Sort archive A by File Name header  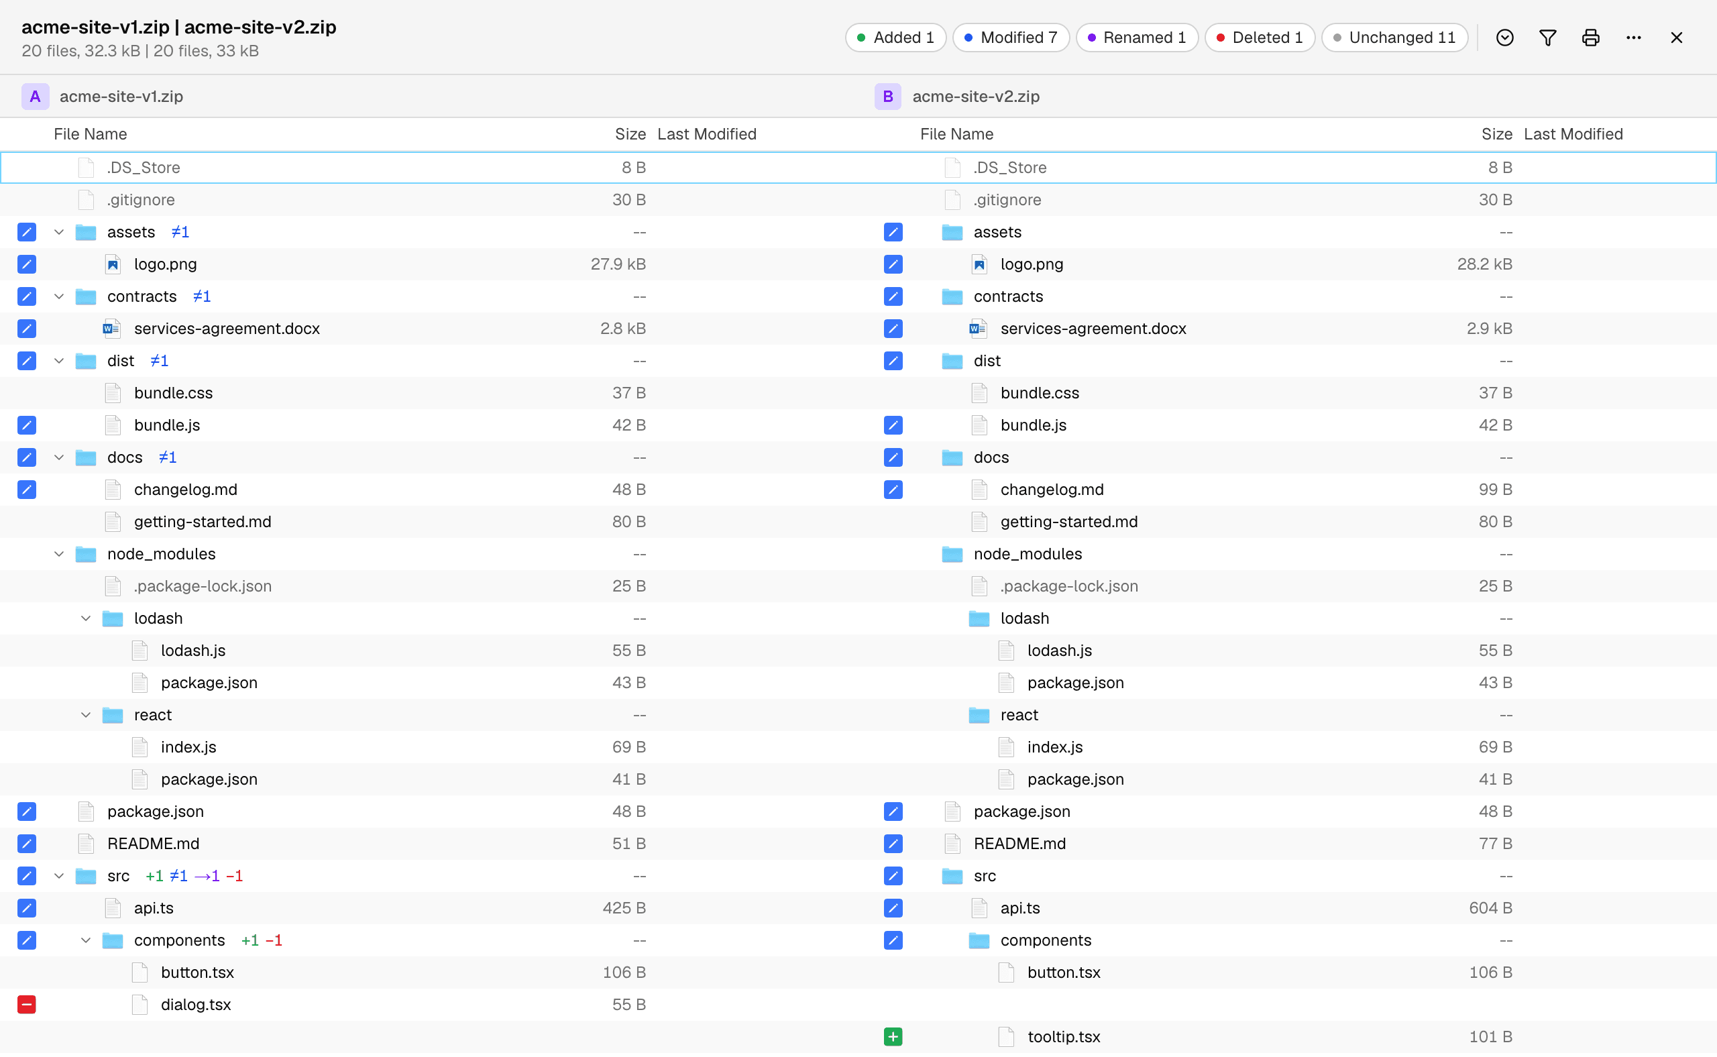(90, 134)
